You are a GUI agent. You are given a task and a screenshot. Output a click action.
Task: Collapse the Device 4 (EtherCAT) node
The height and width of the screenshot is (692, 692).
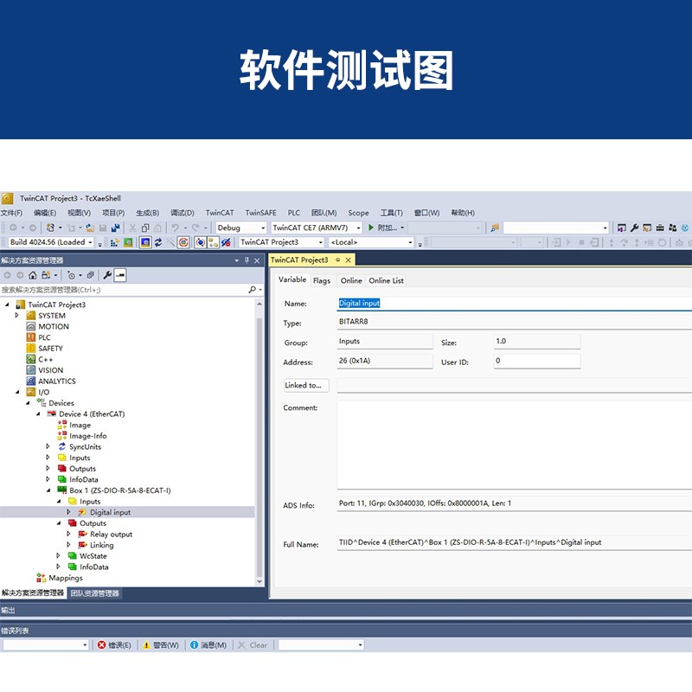point(38,414)
